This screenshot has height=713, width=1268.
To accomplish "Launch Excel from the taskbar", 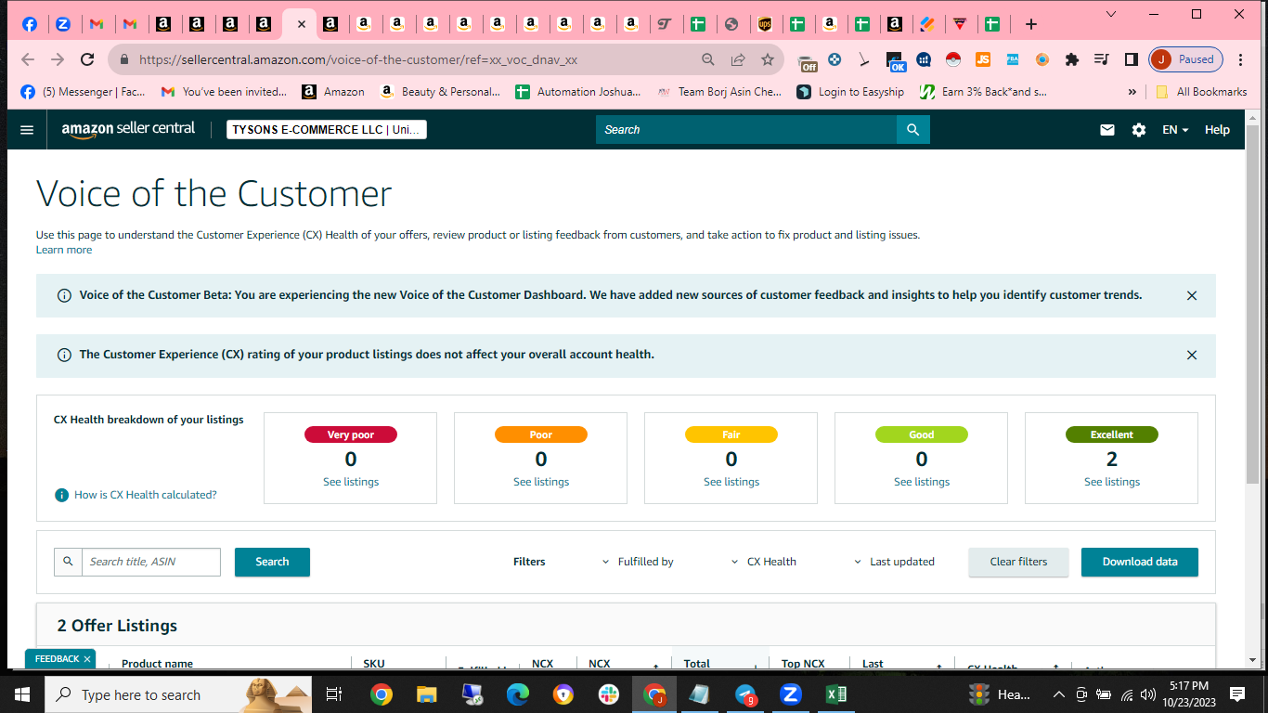I will coord(835,694).
